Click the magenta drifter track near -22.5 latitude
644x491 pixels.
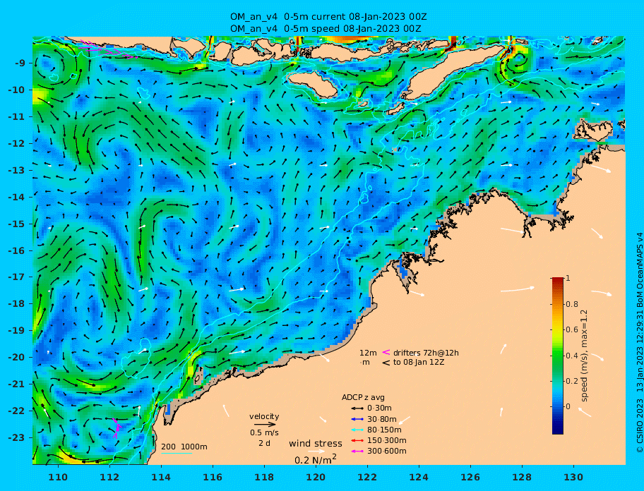117,428
